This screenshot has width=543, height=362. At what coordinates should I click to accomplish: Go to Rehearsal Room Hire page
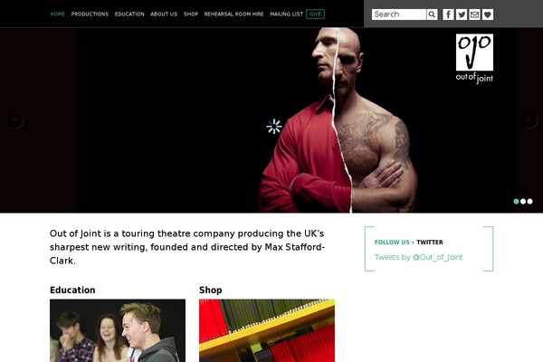point(233,14)
